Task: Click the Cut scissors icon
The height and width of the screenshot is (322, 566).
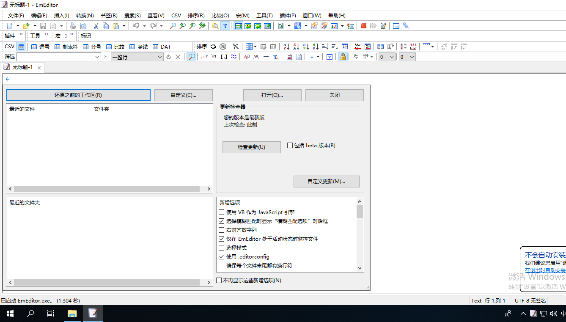Action: coord(96,26)
